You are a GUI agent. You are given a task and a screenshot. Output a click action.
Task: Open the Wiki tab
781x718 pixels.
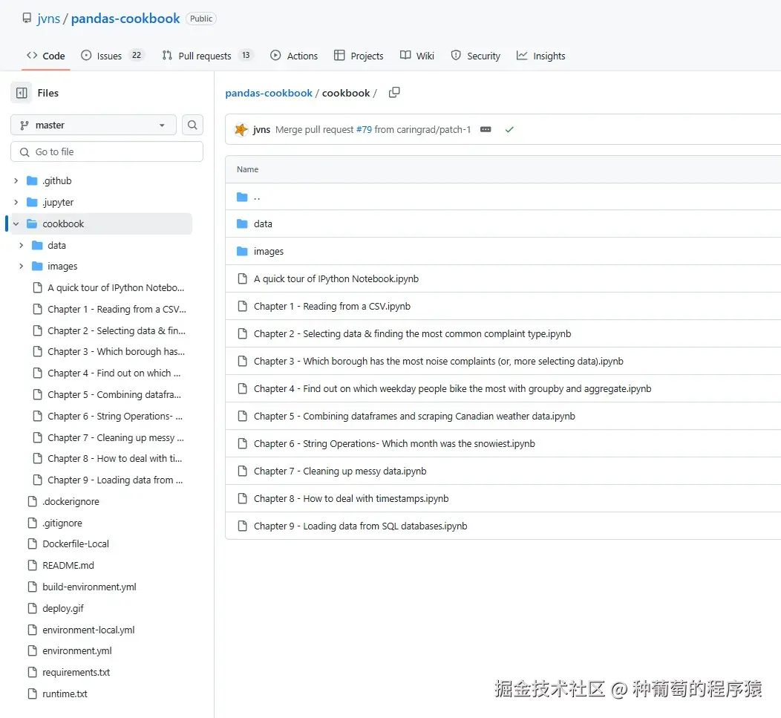pyautogui.click(x=417, y=56)
